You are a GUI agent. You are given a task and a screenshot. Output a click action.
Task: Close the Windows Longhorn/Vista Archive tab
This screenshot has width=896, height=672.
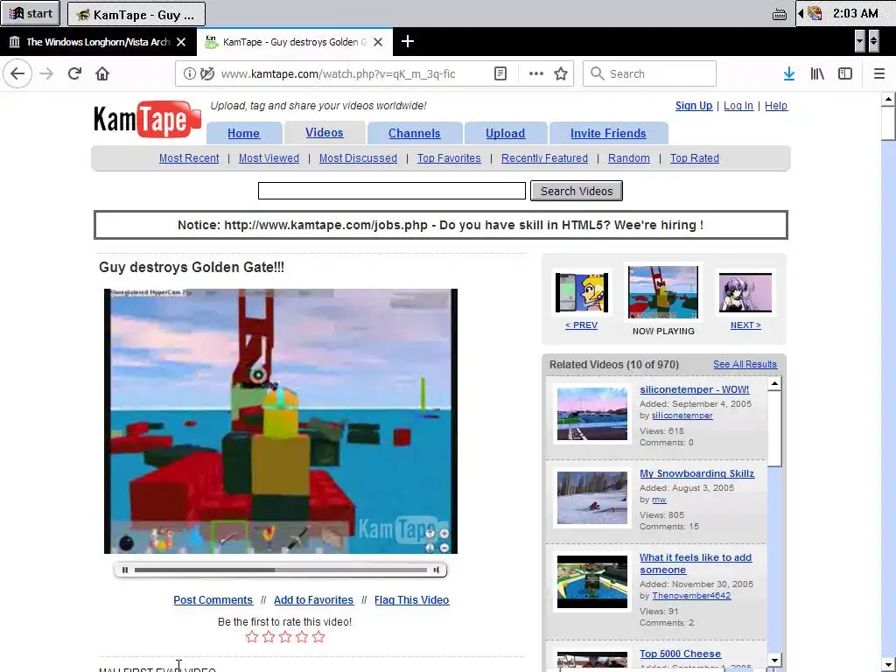pyautogui.click(x=181, y=42)
